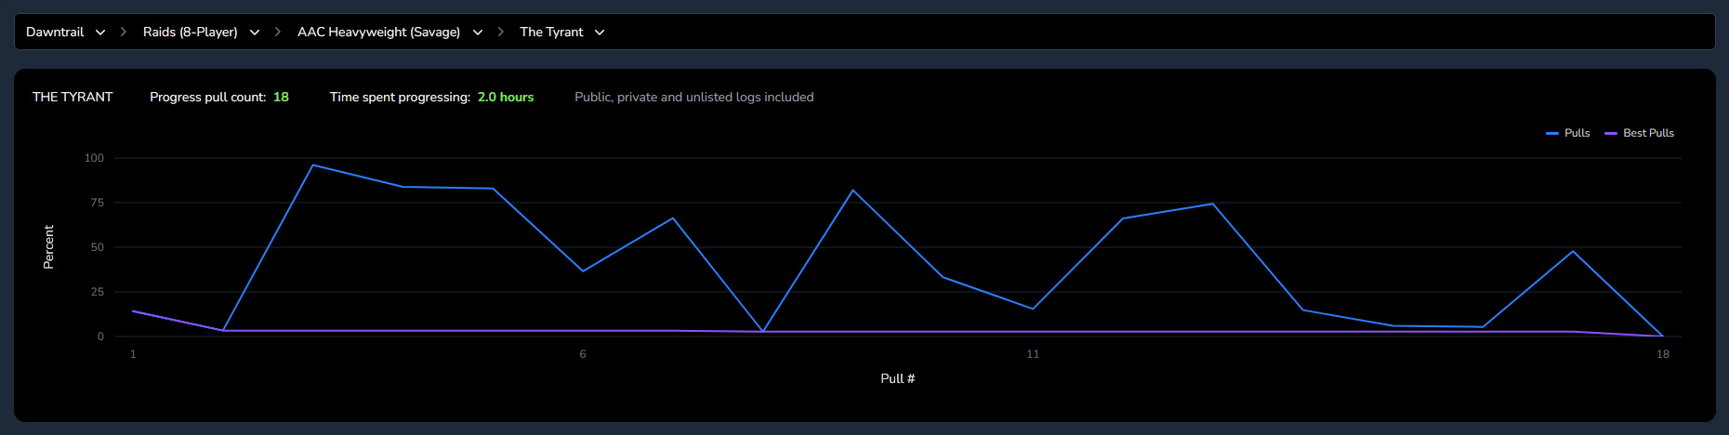Open AAC Heavyweight (Savage) zone dropdown

click(390, 32)
